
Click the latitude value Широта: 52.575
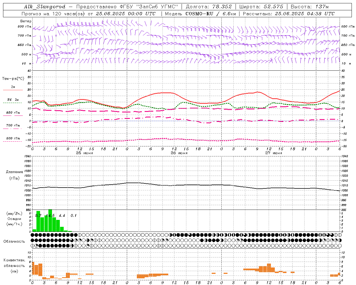click(261, 7)
